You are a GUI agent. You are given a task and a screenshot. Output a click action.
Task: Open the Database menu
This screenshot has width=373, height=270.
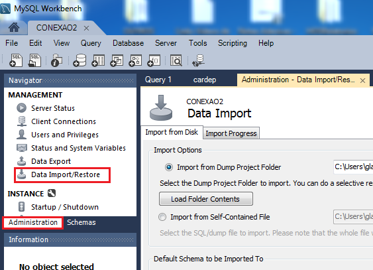click(129, 43)
